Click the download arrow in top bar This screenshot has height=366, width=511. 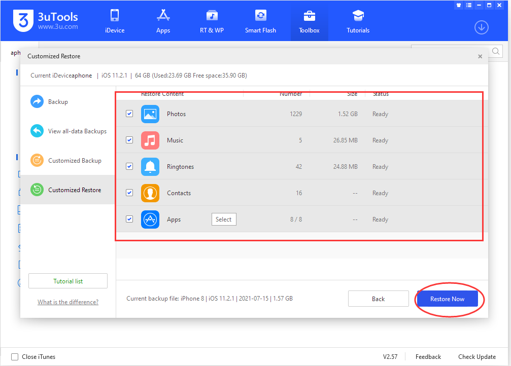tap(481, 27)
